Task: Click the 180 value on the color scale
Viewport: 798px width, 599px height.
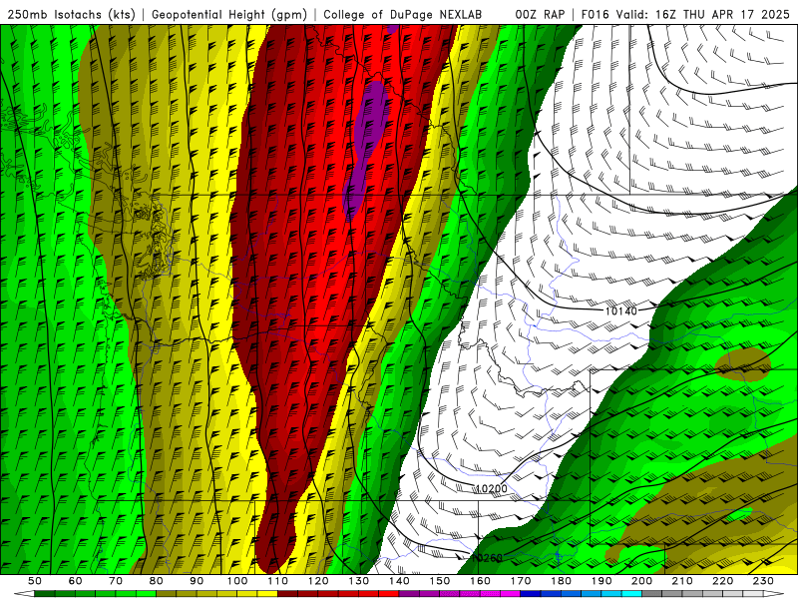Action: click(561, 581)
